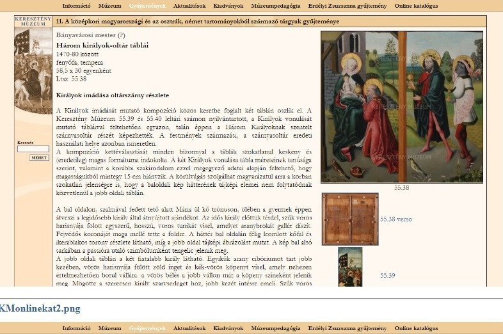Open Online katalógus in the bottom navigation
The width and height of the screenshot is (503, 334).
point(416,328)
